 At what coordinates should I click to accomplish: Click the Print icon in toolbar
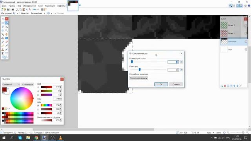tap(13, 9)
